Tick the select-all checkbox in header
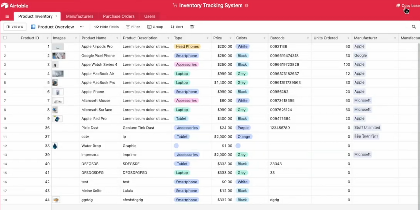 tap(5, 38)
